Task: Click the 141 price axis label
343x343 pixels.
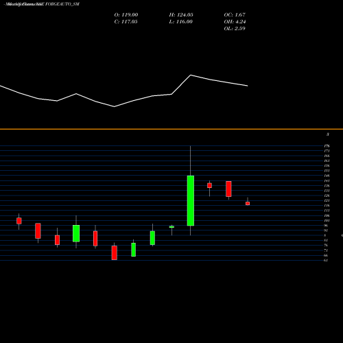Action: click(327, 181)
